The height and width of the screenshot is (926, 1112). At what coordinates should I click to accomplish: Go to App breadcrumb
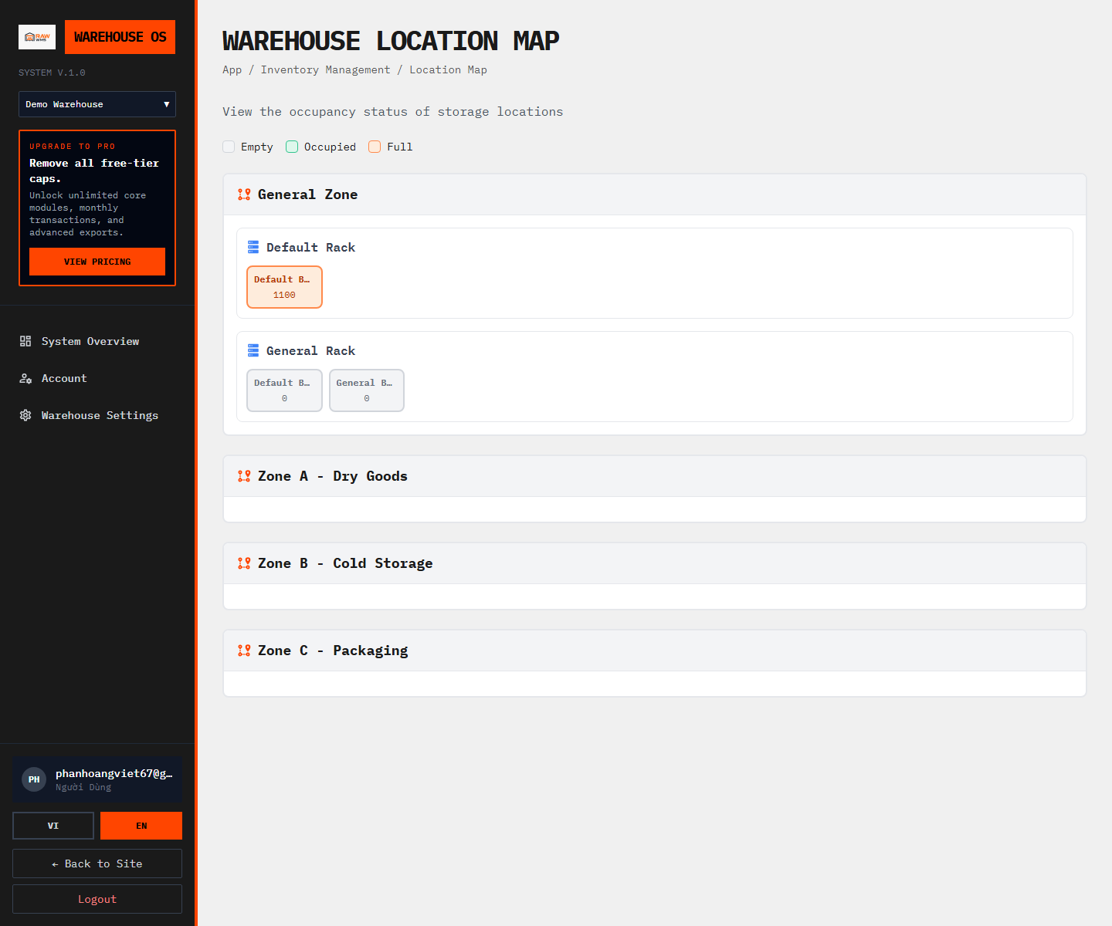point(232,69)
